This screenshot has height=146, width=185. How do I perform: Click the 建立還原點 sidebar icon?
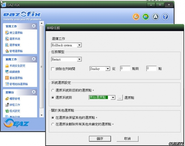(x=7, y=33)
